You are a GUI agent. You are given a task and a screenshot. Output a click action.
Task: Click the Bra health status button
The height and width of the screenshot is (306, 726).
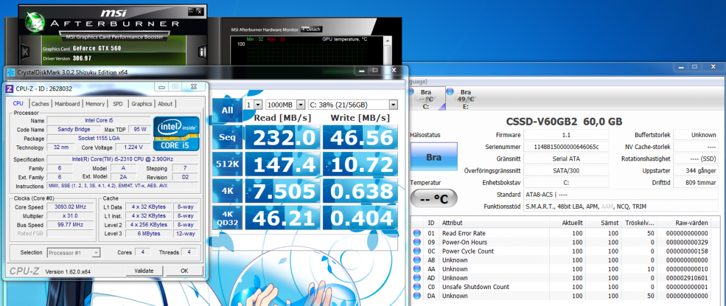(x=434, y=157)
